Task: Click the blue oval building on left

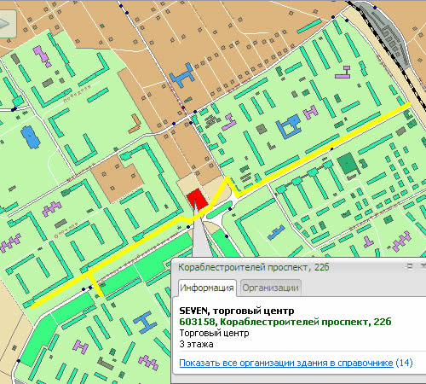Action: (x=30, y=137)
